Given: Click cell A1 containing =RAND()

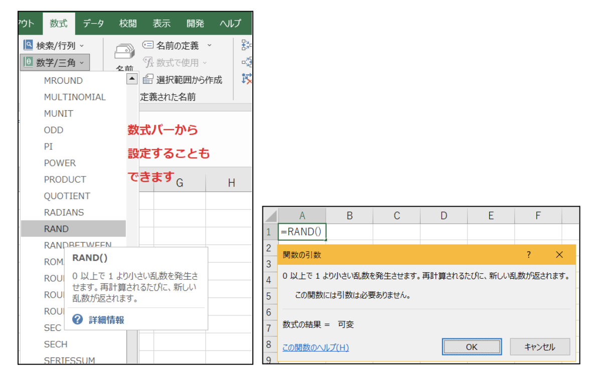Looking at the screenshot, I should pos(302,232).
